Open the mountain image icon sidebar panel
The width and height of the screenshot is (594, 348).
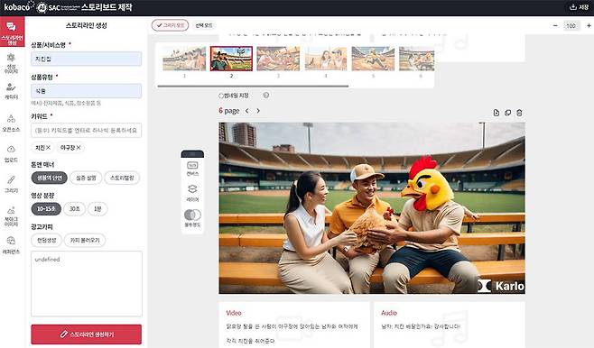[x=12, y=216]
